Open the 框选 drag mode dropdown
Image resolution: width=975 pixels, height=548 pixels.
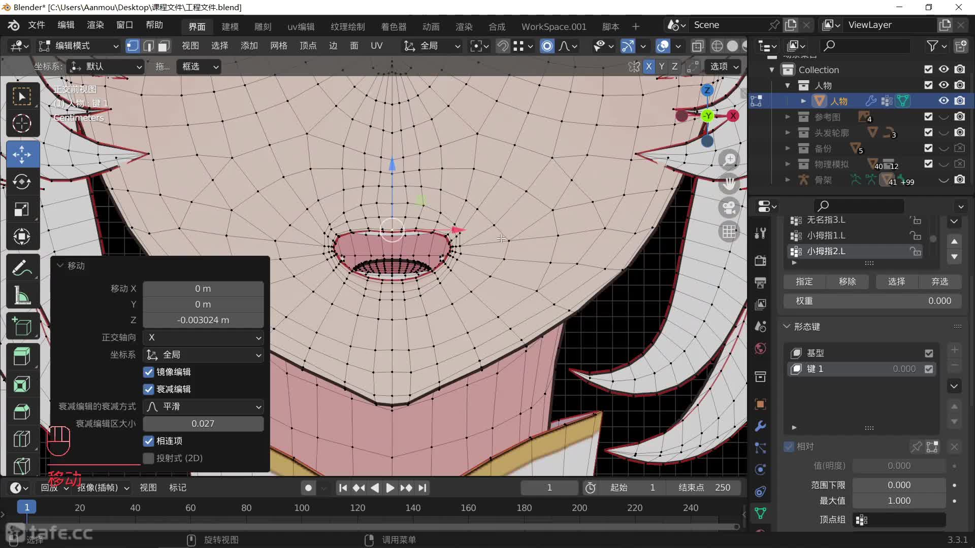(x=199, y=66)
